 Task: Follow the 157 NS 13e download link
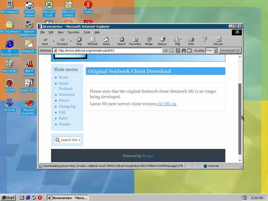[x=167, y=104]
